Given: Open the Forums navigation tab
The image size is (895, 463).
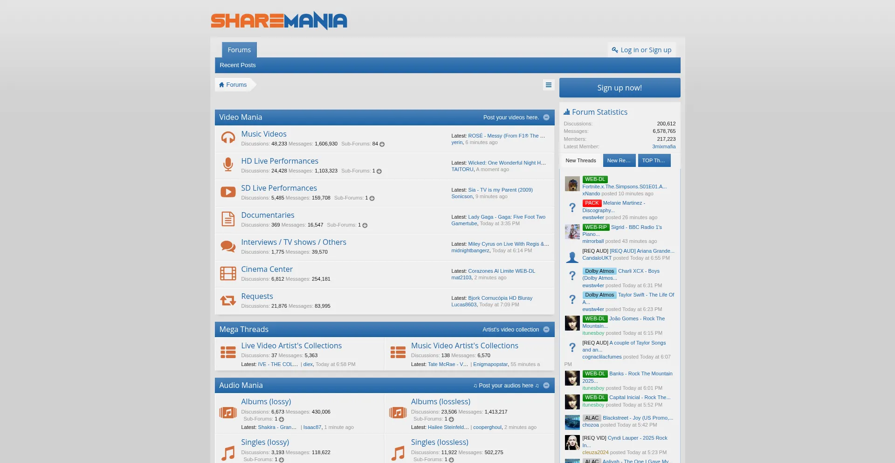Looking at the screenshot, I should 239,50.
